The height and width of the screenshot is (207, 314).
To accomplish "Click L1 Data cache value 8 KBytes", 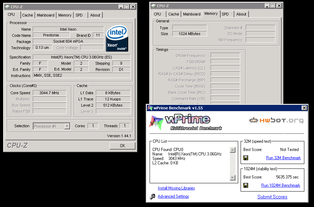I will 113,93.
